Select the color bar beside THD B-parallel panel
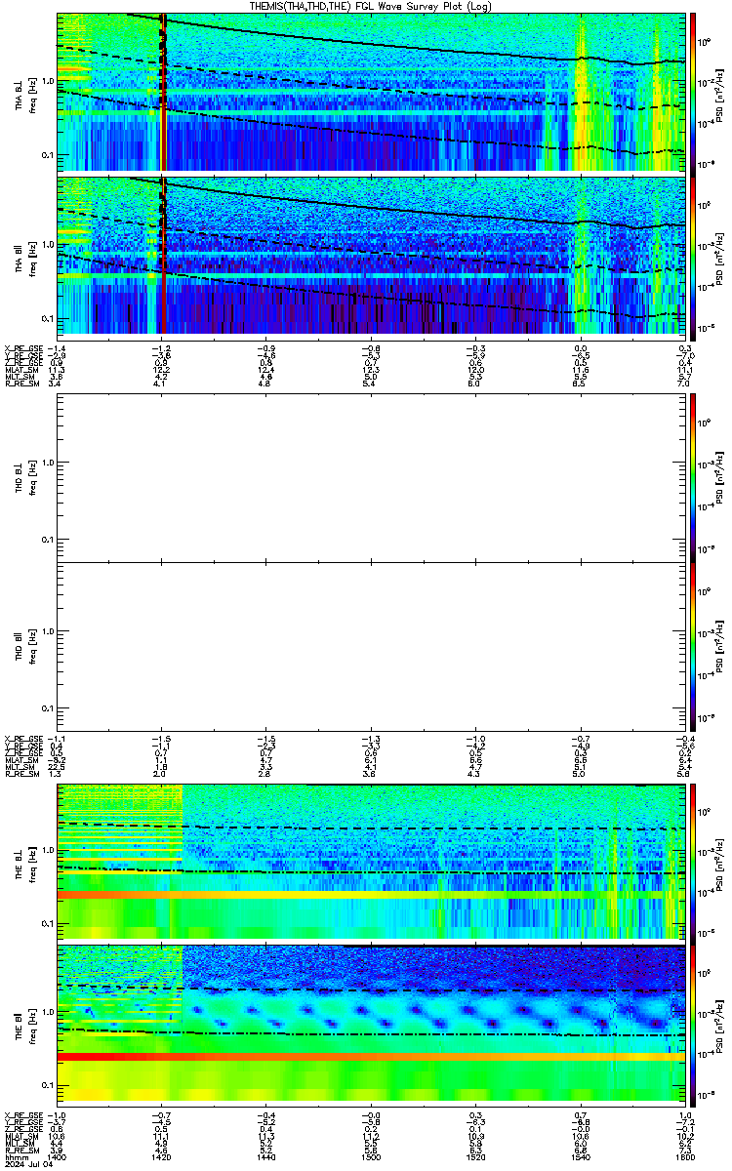 (x=693, y=646)
